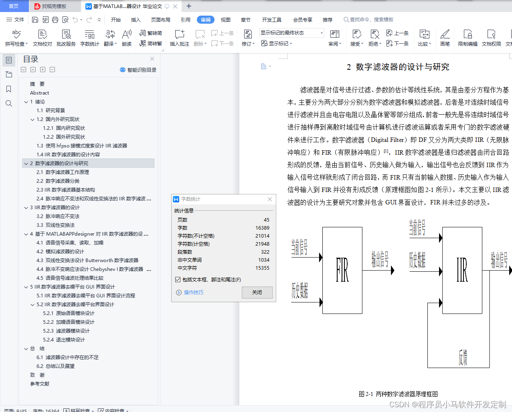Click 关闭 in the word count dialog

click(x=257, y=292)
